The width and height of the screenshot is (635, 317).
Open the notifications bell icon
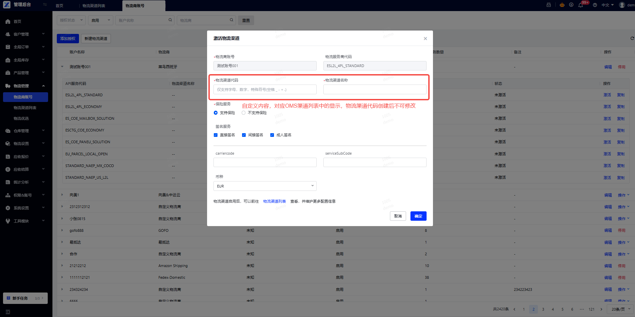click(581, 5)
